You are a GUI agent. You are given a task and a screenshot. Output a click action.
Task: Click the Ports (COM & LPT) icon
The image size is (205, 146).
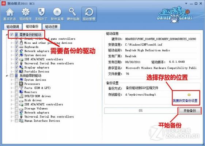21,88
